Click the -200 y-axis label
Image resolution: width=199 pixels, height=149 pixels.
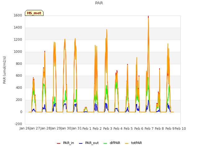tap(18, 124)
